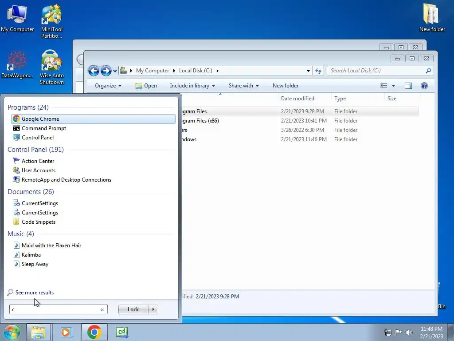Screen dimensions: 454x341
Task: Click My Computer in the address breadcrumb
Action: 153,71
